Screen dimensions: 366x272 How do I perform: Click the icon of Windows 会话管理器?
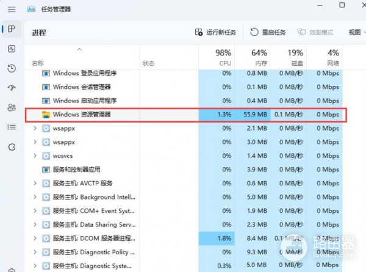(46, 87)
